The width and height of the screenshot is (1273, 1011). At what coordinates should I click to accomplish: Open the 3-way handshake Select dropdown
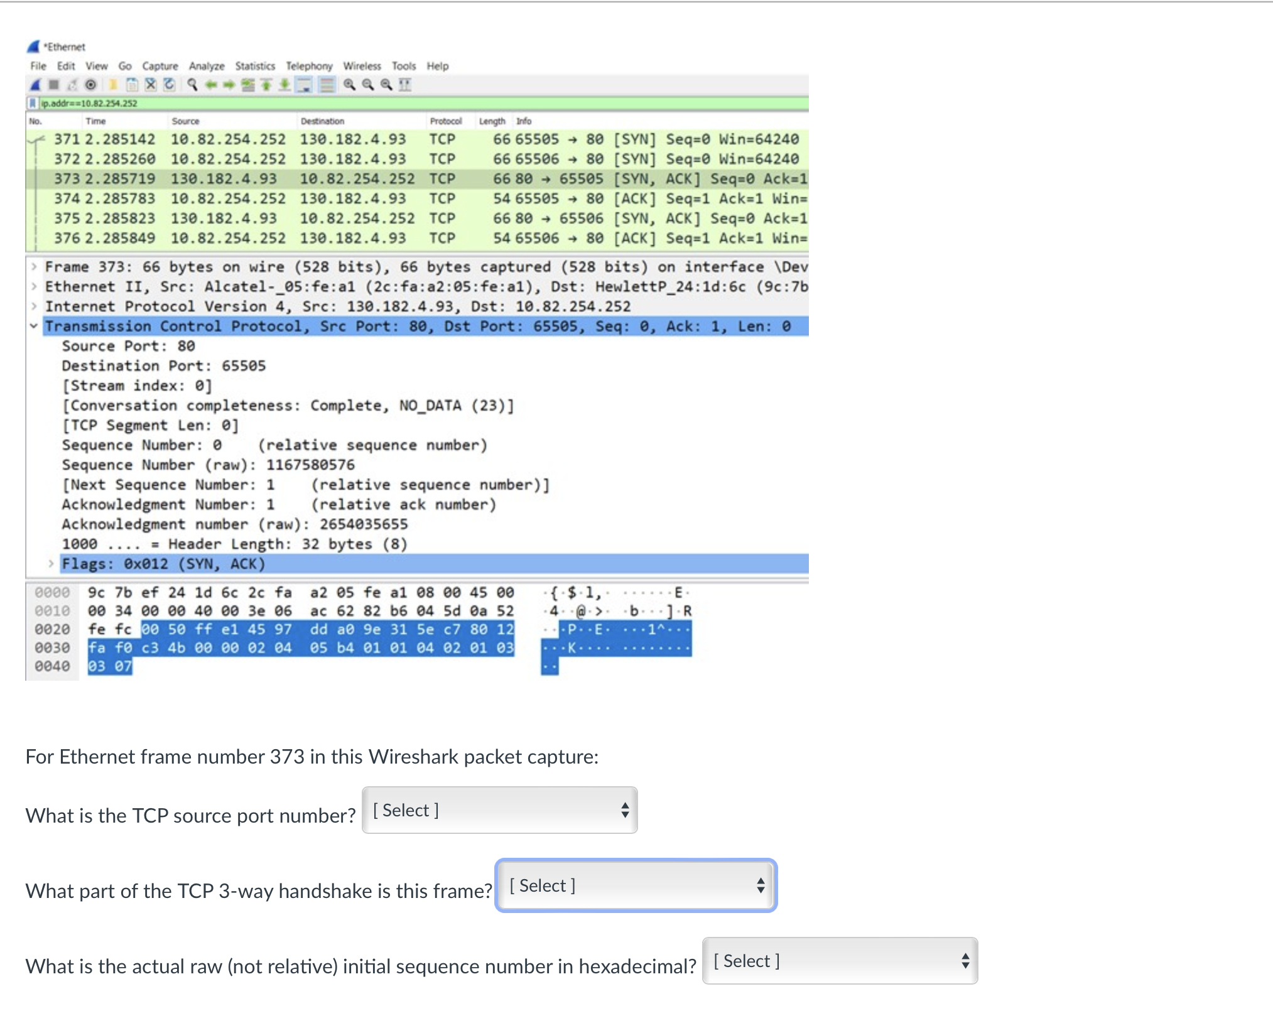click(x=635, y=885)
